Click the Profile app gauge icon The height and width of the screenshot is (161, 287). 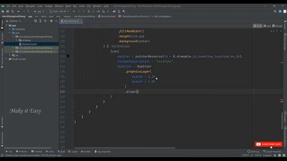tap(98, 11)
